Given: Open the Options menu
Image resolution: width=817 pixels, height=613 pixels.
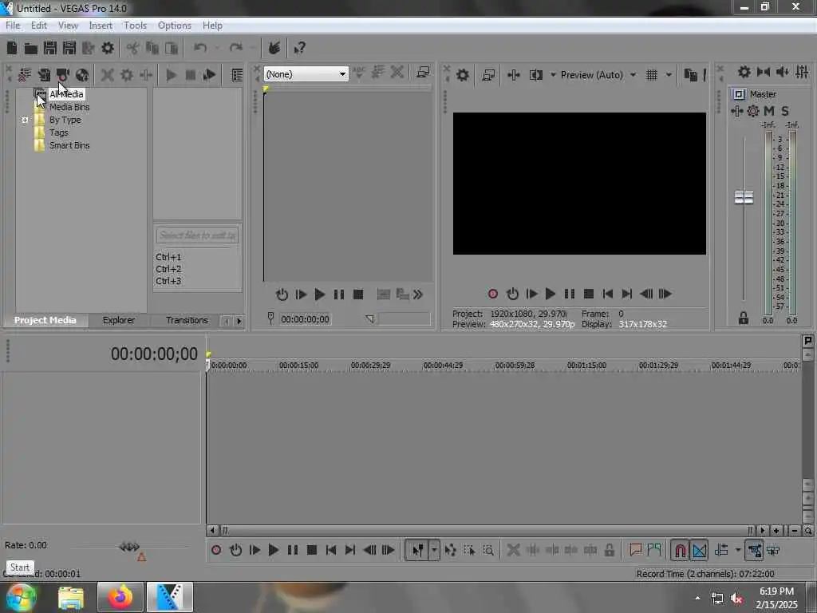Looking at the screenshot, I should point(175,26).
